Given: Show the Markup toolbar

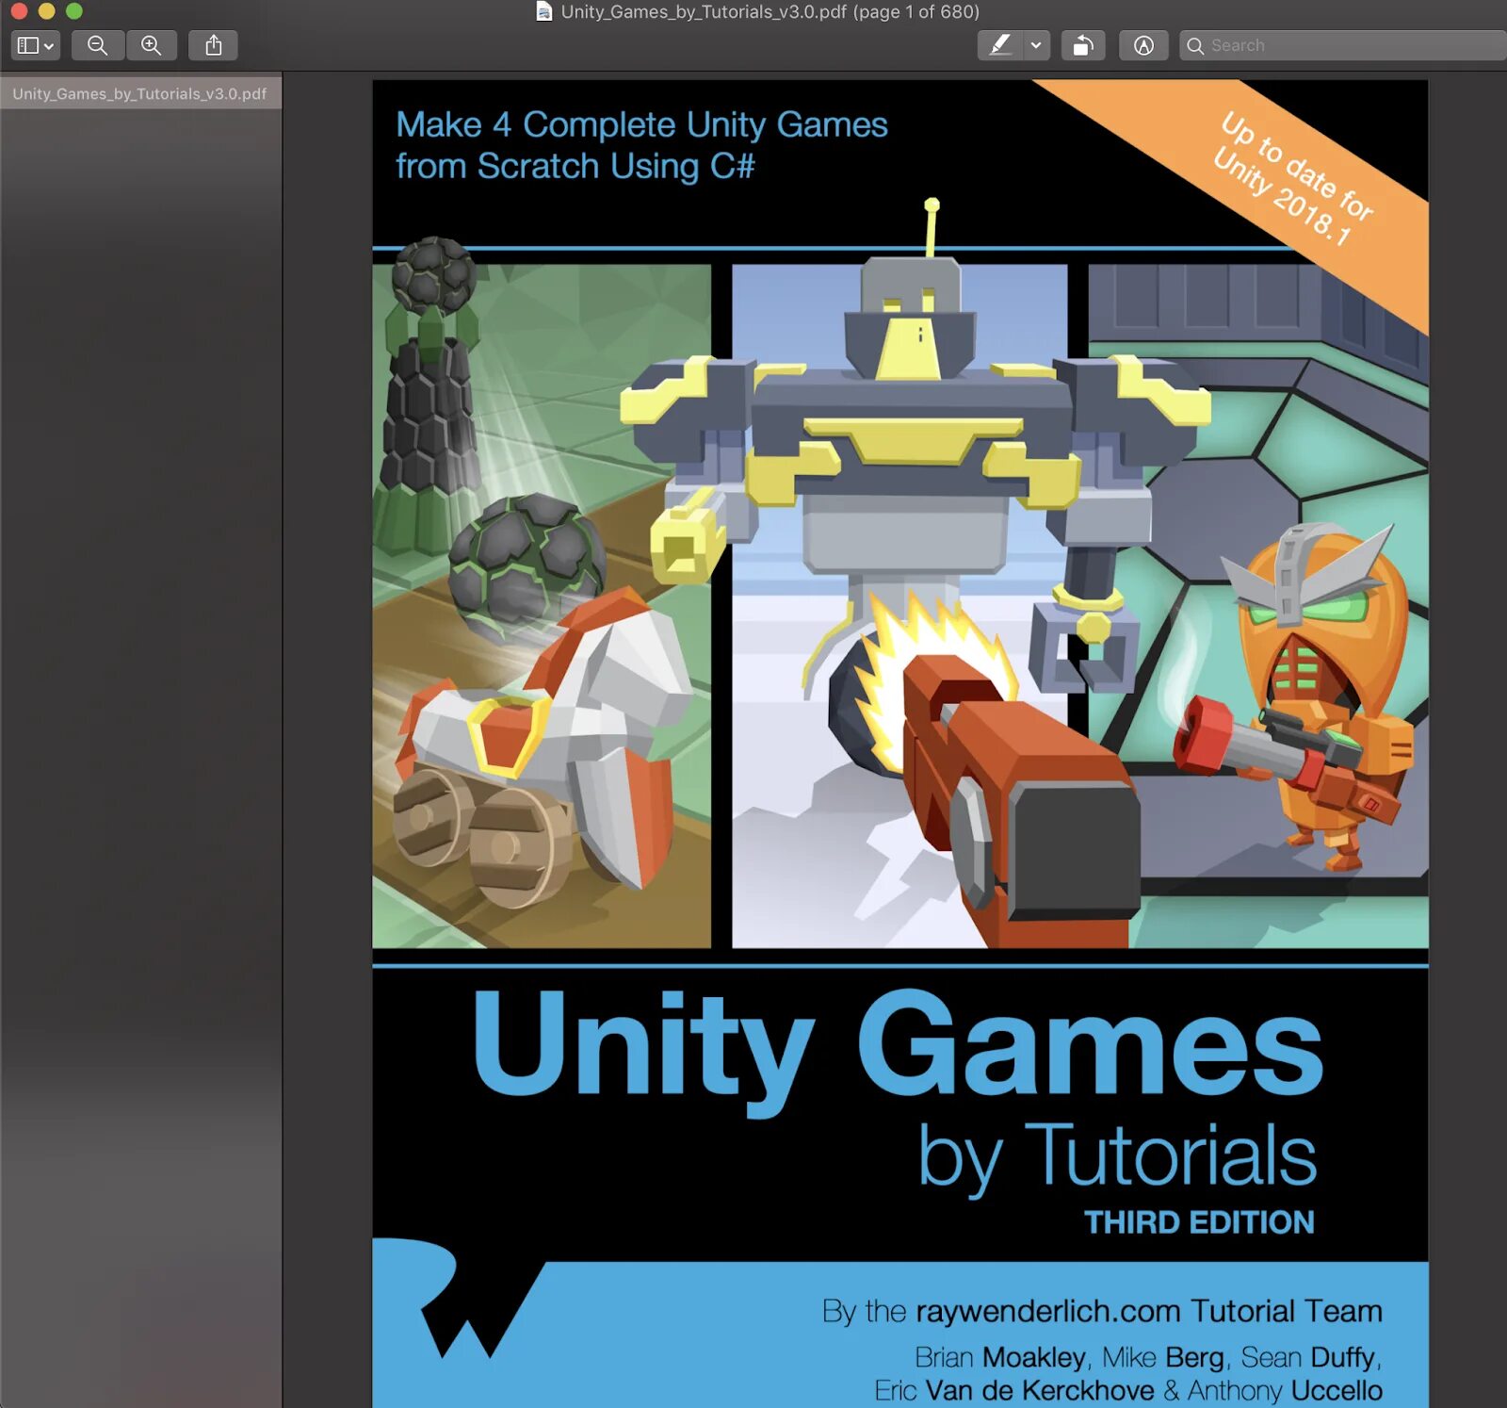Looking at the screenshot, I should pyautogui.click(x=1143, y=45).
